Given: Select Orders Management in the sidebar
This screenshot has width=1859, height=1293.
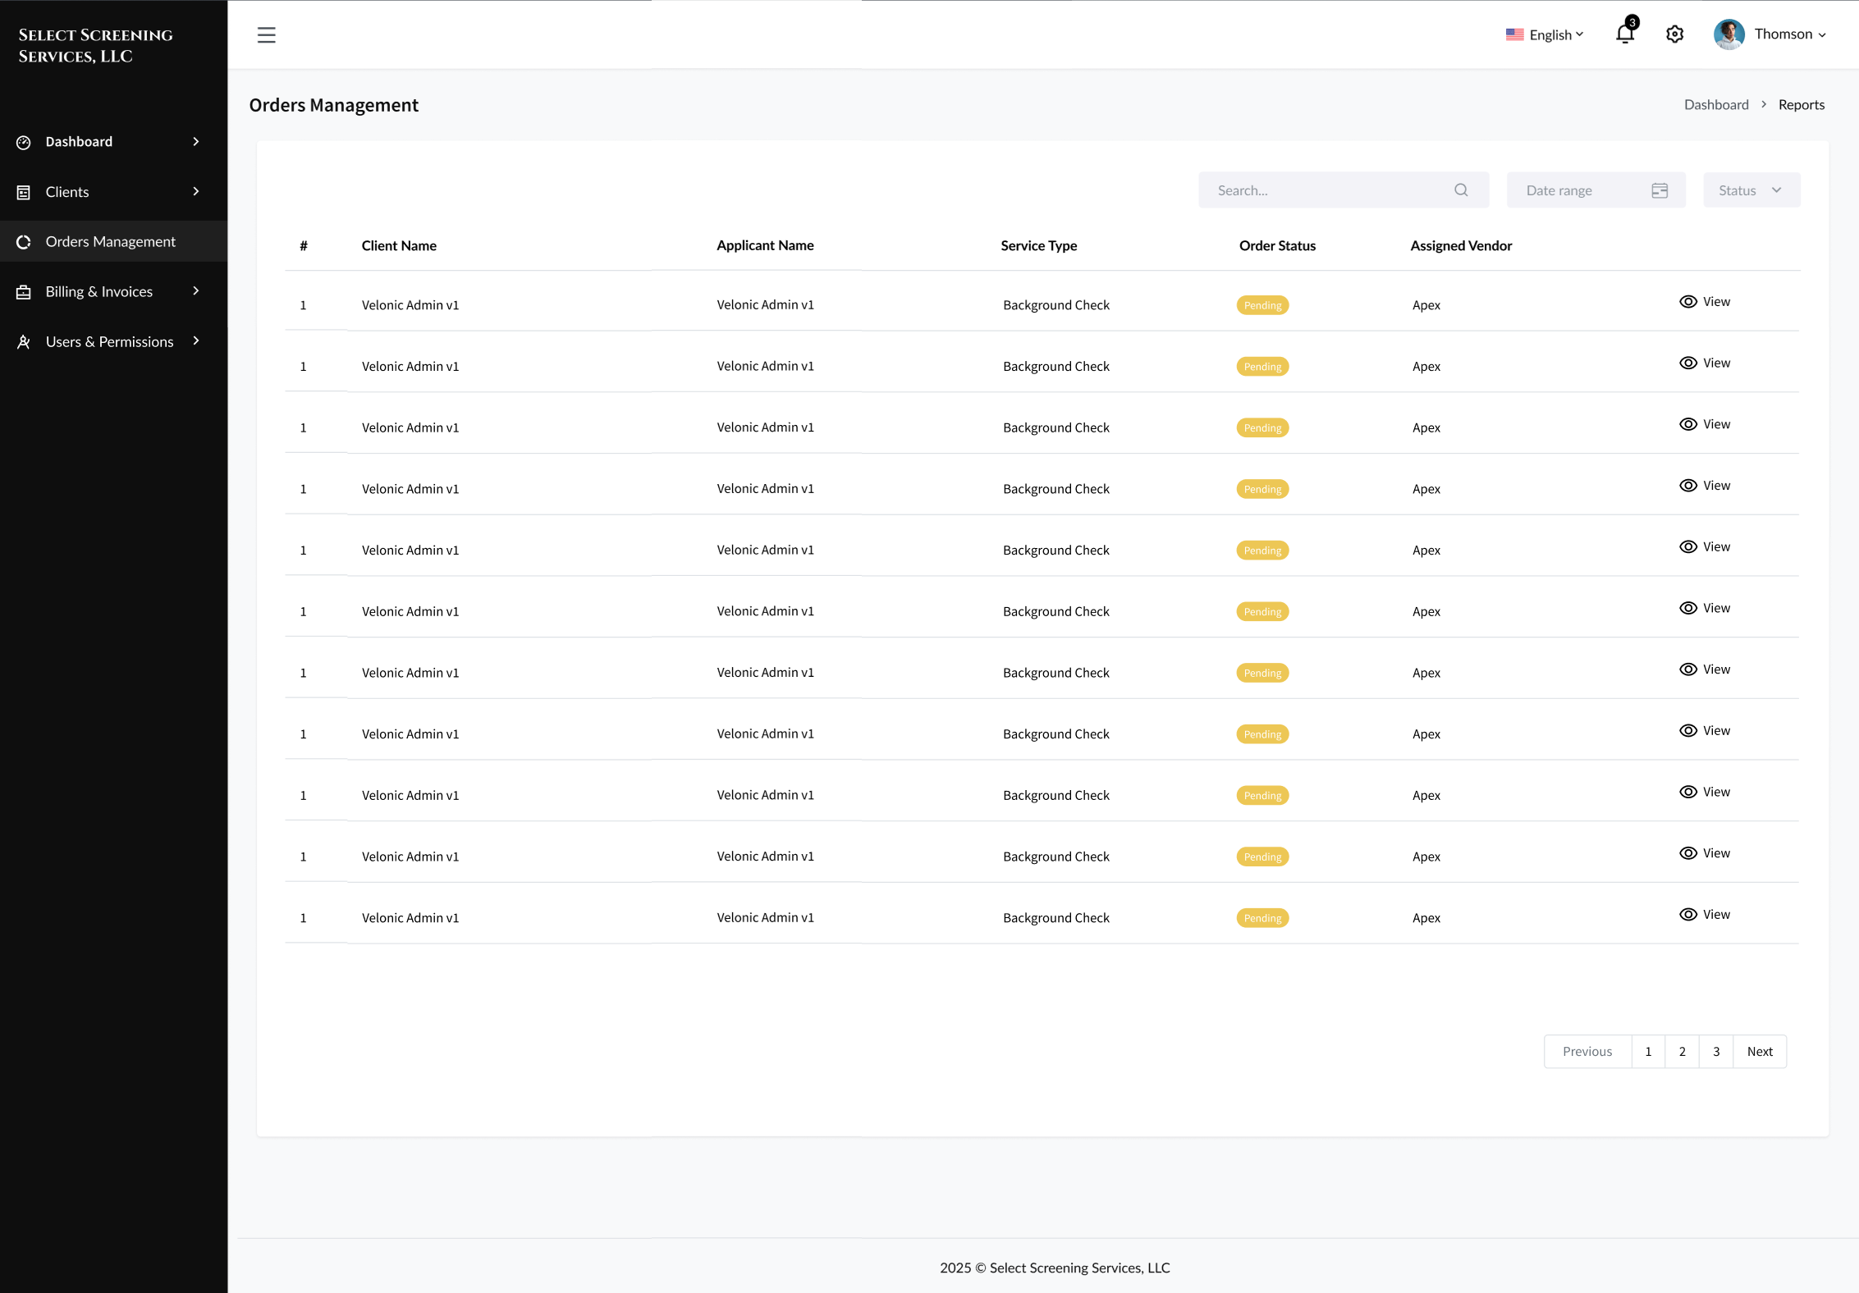Looking at the screenshot, I should (x=113, y=242).
